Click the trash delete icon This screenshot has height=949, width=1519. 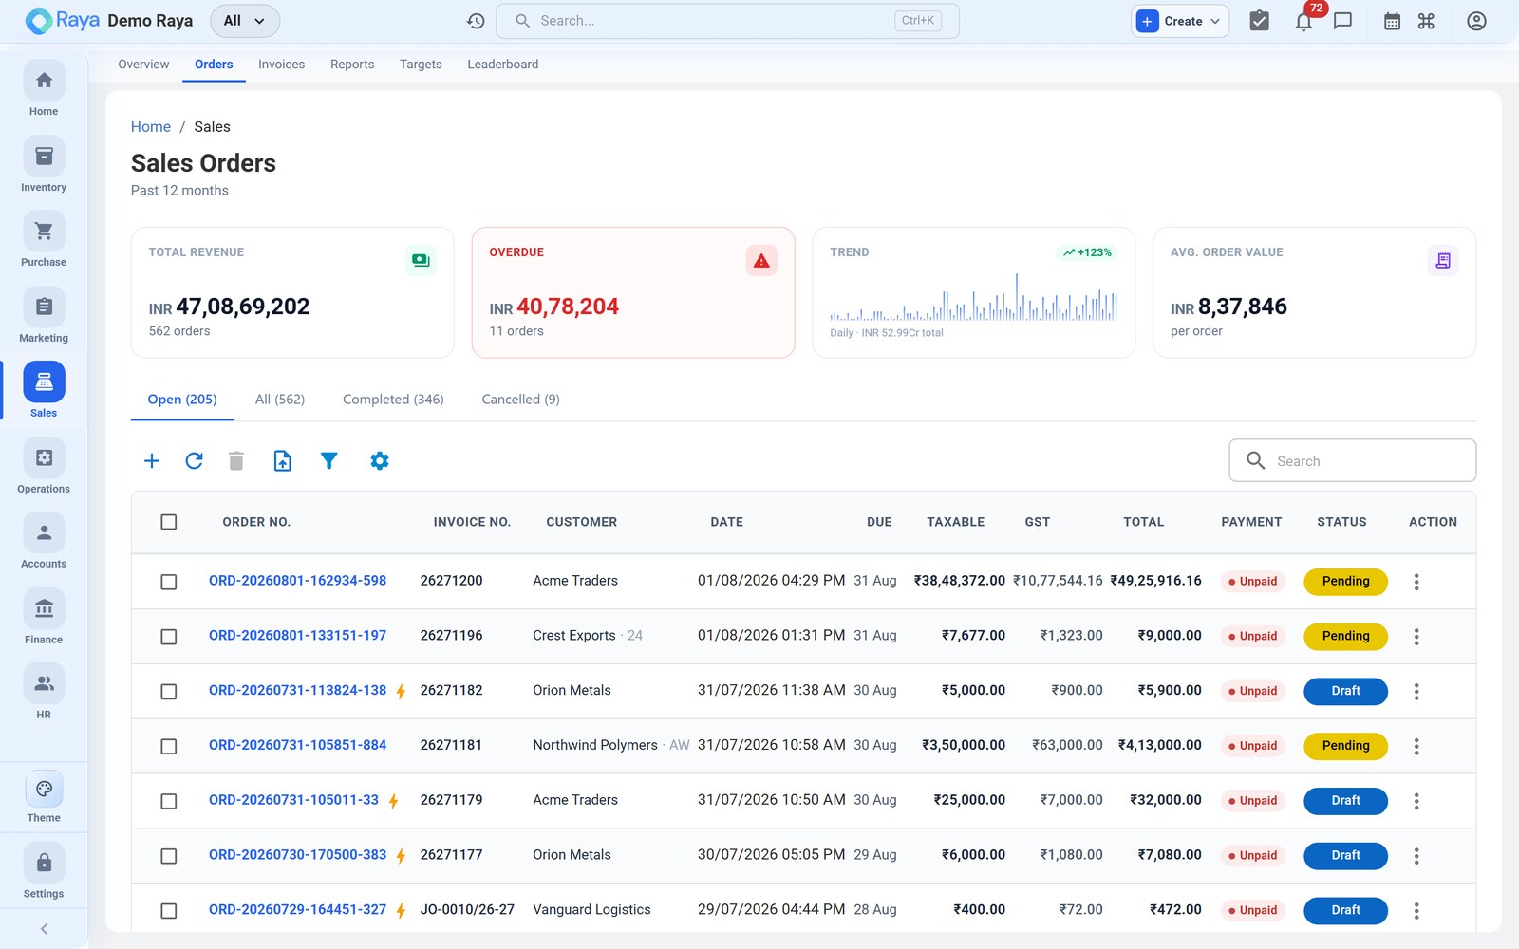pos(236,461)
